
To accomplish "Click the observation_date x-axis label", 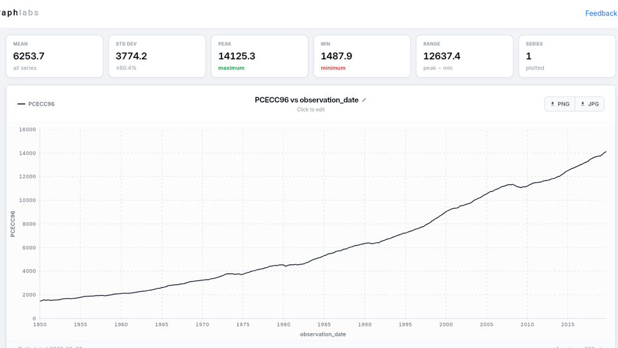I will click(323, 334).
